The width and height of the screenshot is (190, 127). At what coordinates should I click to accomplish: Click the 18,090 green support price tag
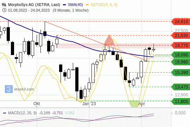(180, 55)
